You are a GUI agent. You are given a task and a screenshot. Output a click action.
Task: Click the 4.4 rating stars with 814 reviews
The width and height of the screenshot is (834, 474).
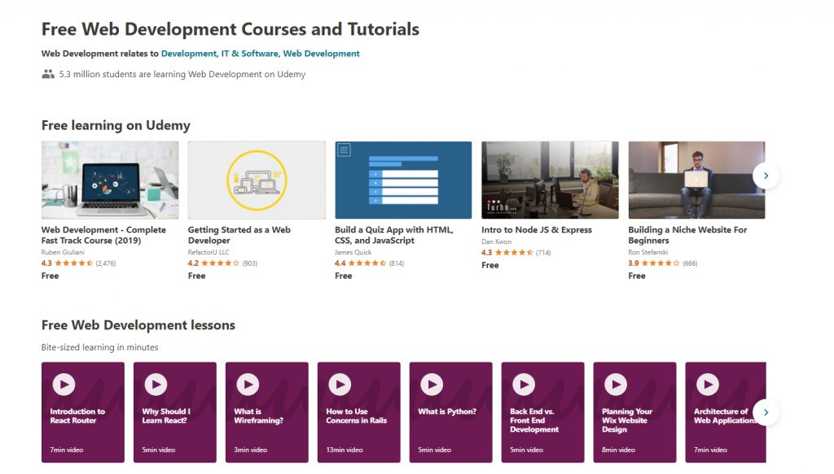[x=367, y=263]
